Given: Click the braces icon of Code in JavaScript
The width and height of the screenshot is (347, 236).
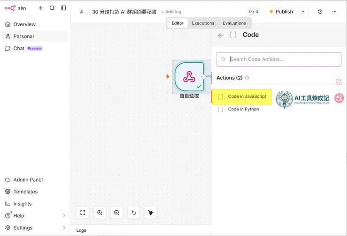Looking at the screenshot, I should pyautogui.click(x=220, y=96).
